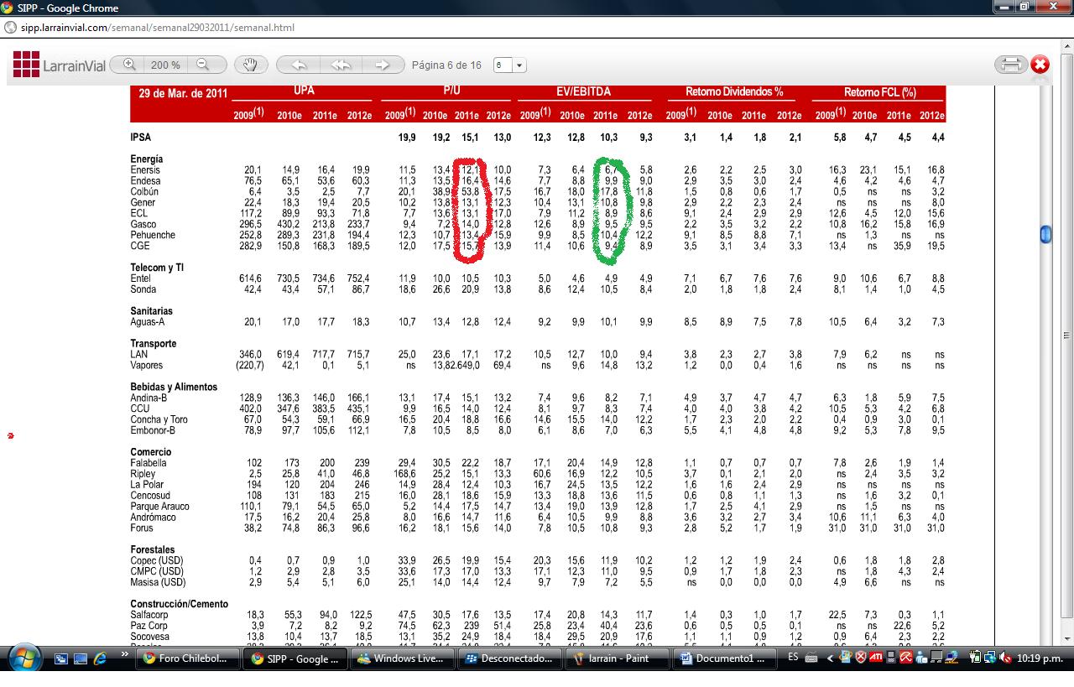Click the ATI tray icon

click(x=876, y=657)
